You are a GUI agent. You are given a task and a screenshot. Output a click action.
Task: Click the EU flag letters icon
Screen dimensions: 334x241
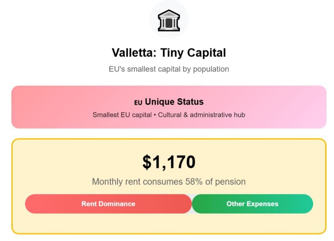click(138, 103)
